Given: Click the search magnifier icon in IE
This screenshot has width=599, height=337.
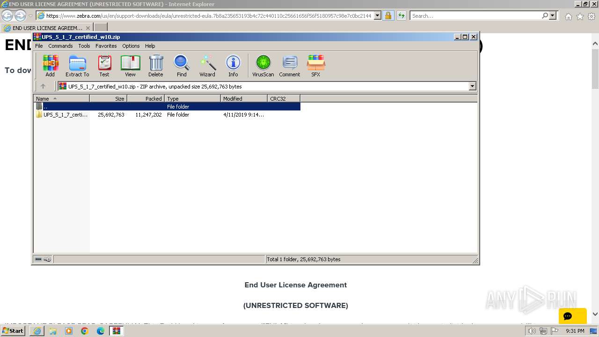Looking at the screenshot, I should click(x=545, y=16).
